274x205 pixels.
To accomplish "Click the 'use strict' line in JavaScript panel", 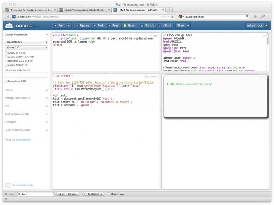I will tap(63, 76).
